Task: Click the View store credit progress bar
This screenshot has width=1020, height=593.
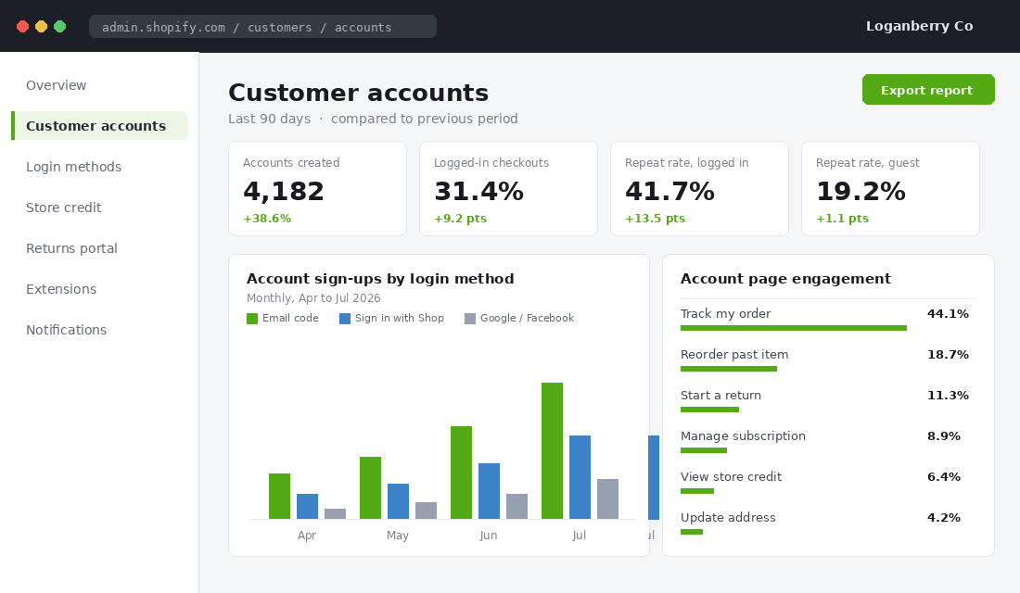Action: (x=697, y=491)
